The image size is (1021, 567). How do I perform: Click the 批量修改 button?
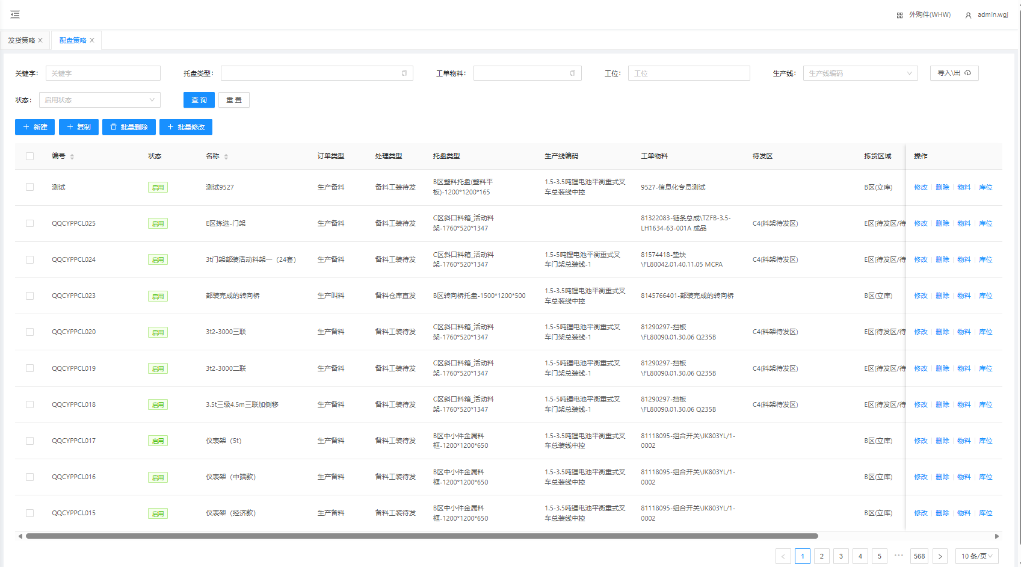click(x=186, y=127)
